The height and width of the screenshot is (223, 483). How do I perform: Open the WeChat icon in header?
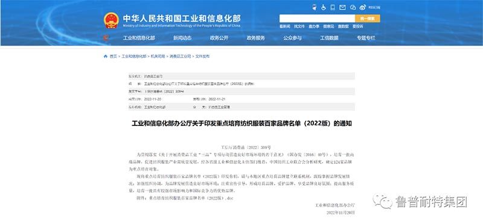tap(353, 7)
